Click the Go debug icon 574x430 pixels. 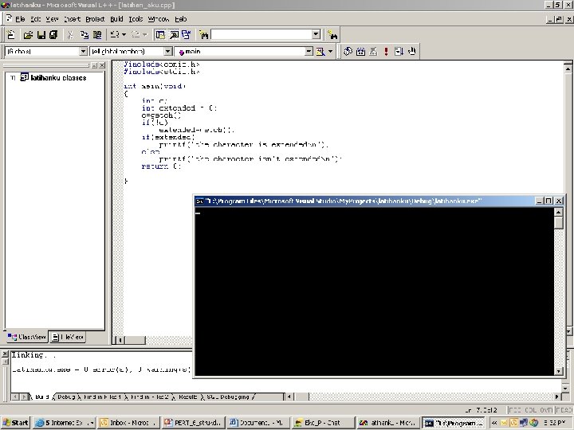[x=399, y=52]
